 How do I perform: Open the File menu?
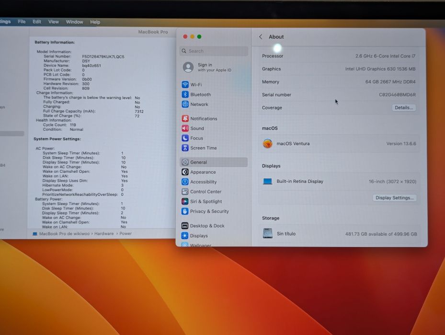click(x=22, y=22)
